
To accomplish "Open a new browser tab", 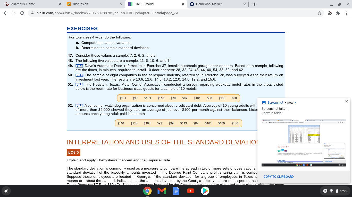I will click(254, 4).
